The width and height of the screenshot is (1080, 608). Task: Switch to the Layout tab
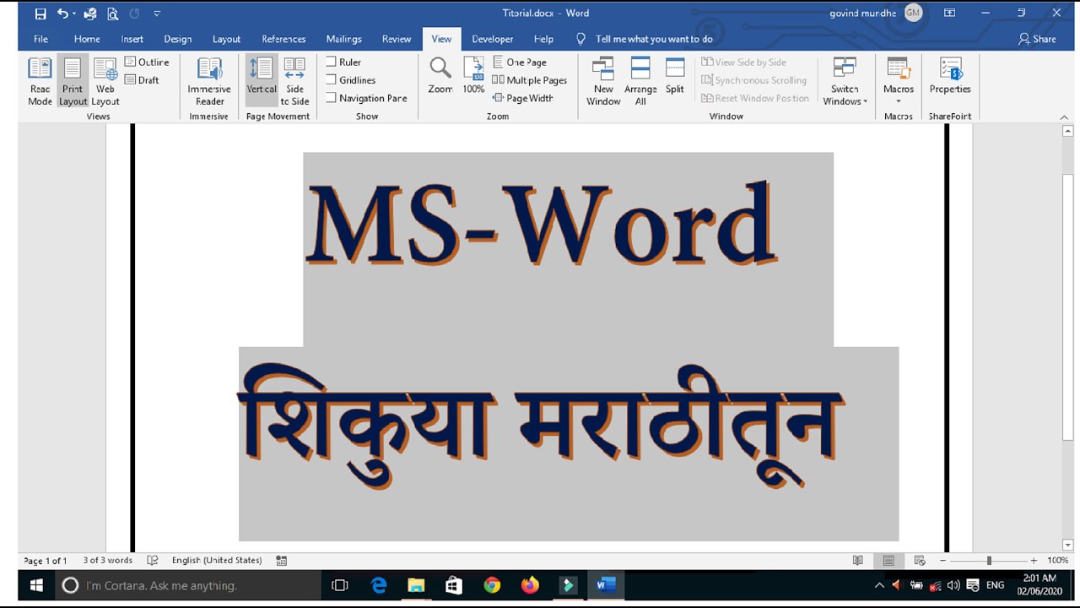(x=226, y=39)
